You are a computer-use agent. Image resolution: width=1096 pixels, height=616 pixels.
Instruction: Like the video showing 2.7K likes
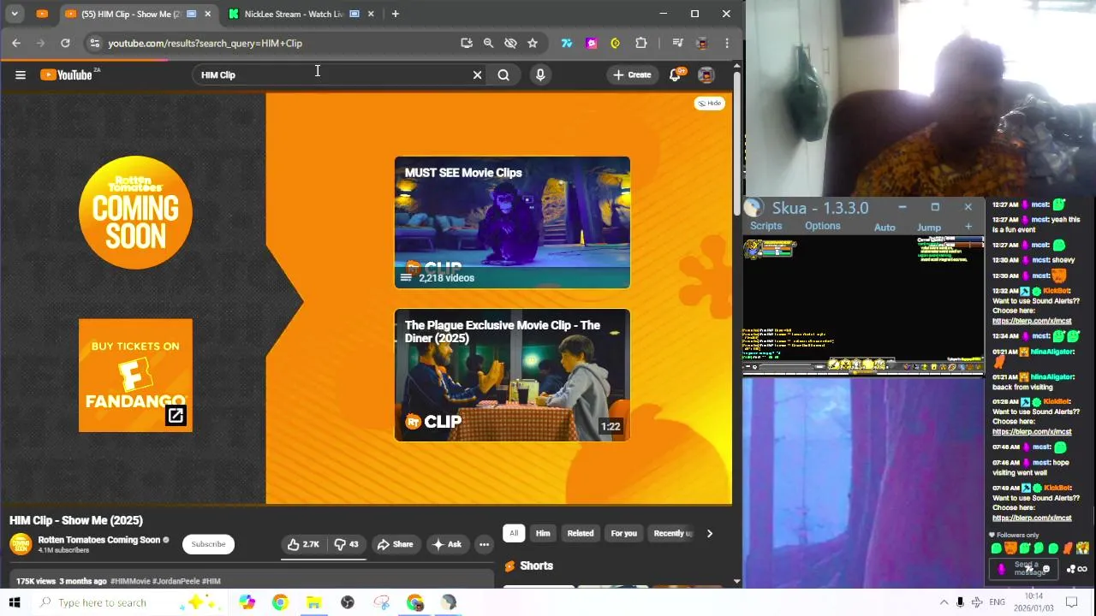(x=303, y=544)
